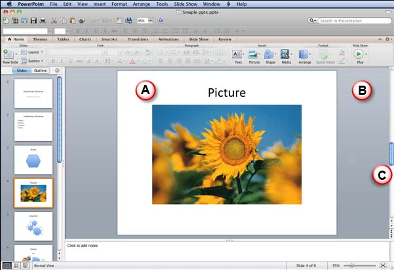Switch to Slide Sorter view in status bar
The height and width of the screenshot is (270, 394).
pos(16,265)
